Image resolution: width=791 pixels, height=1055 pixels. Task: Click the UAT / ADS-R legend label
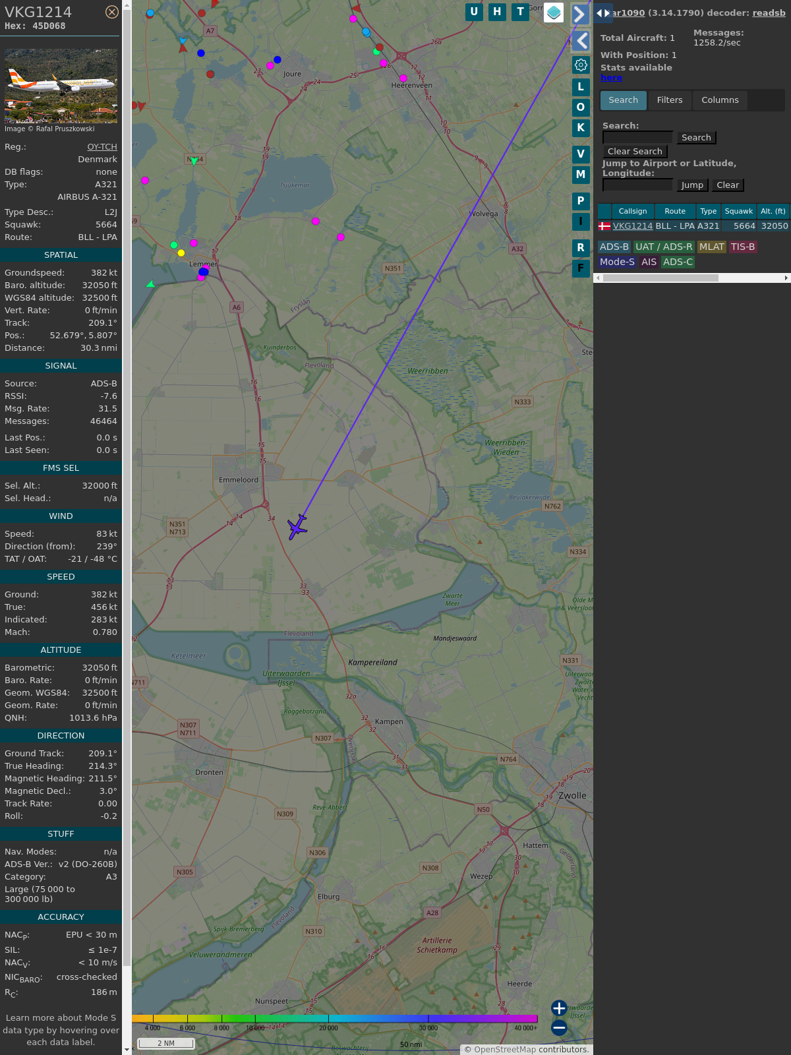coord(664,247)
